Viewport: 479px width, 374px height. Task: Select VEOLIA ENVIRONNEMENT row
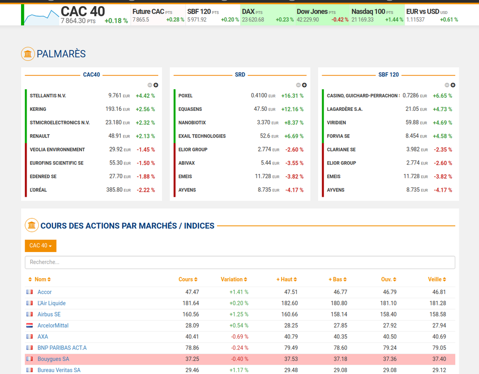(57, 150)
